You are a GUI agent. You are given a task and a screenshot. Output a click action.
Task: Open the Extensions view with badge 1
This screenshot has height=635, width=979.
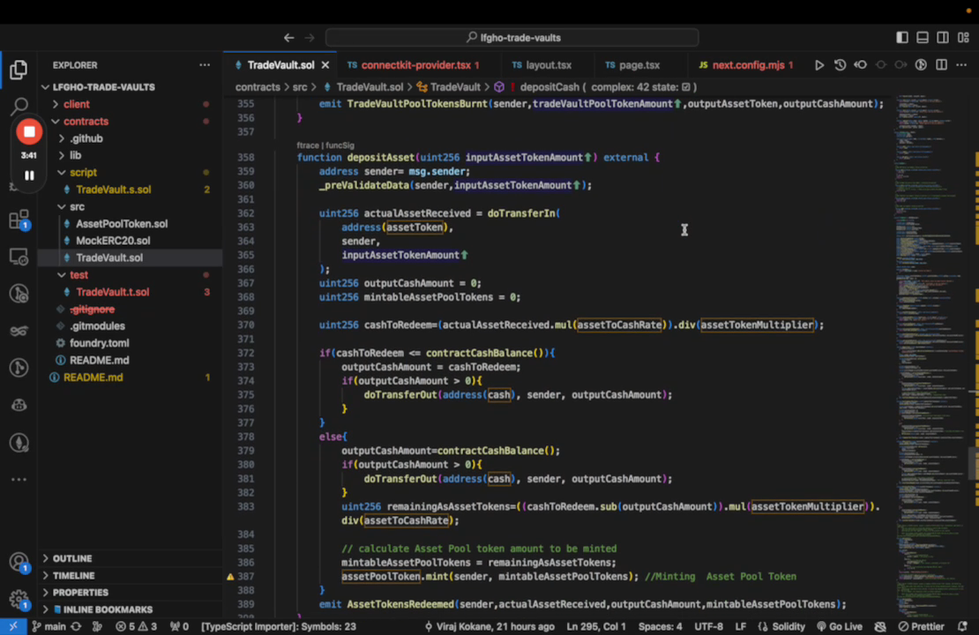point(19,220)
